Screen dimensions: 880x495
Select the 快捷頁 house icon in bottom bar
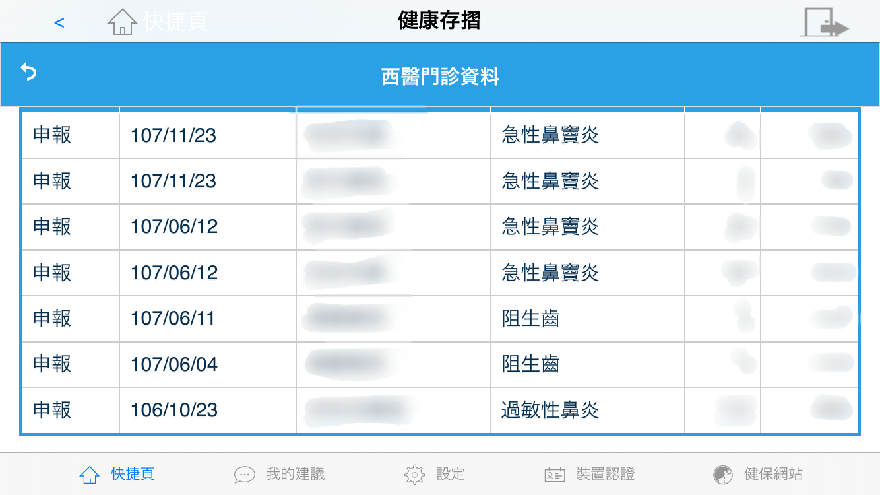[x=89, y=475]
